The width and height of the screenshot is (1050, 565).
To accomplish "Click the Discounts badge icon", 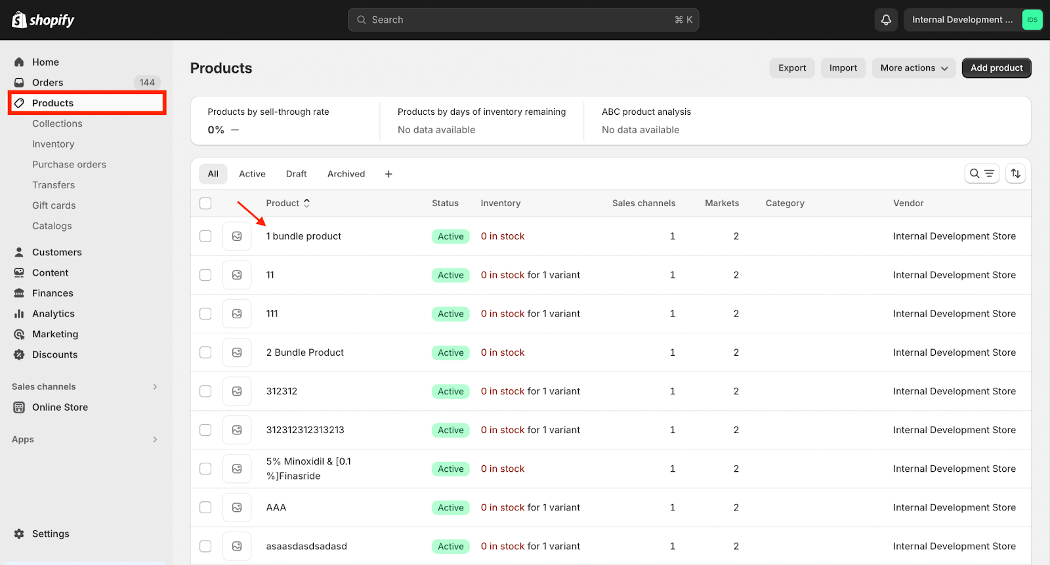I will (x=19, y=354).
